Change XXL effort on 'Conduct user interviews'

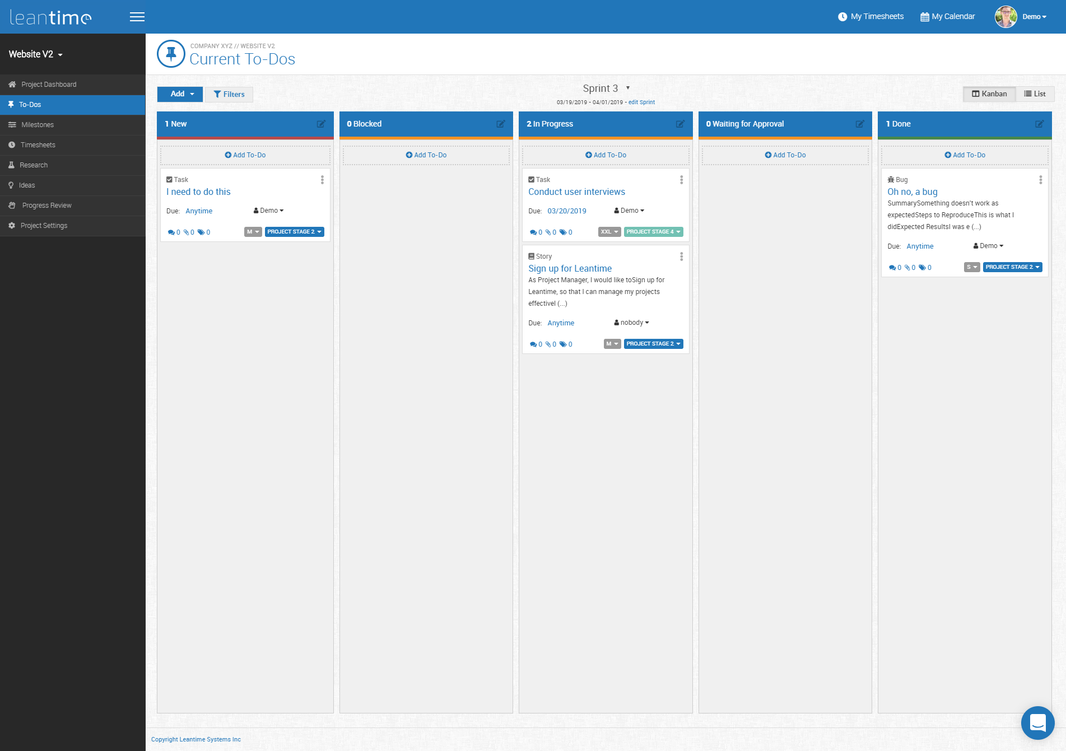coord(609,232)
